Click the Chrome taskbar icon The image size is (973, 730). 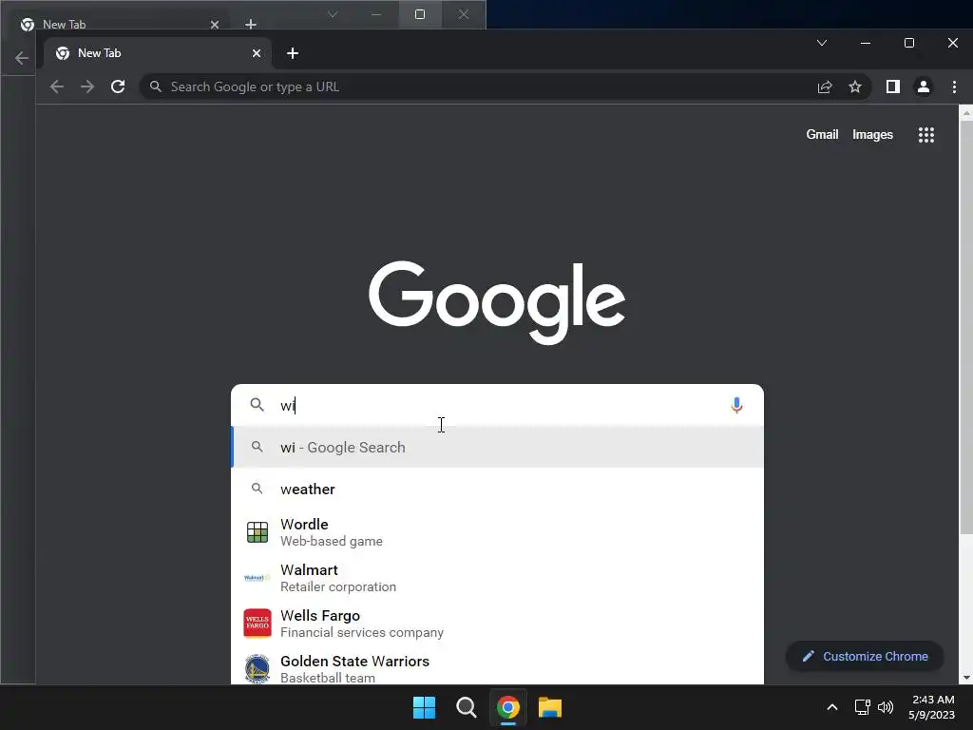508,707
